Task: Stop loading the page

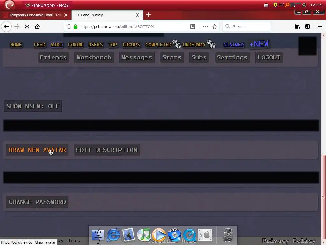Action: pyautogui.click(x=27, y=26)
